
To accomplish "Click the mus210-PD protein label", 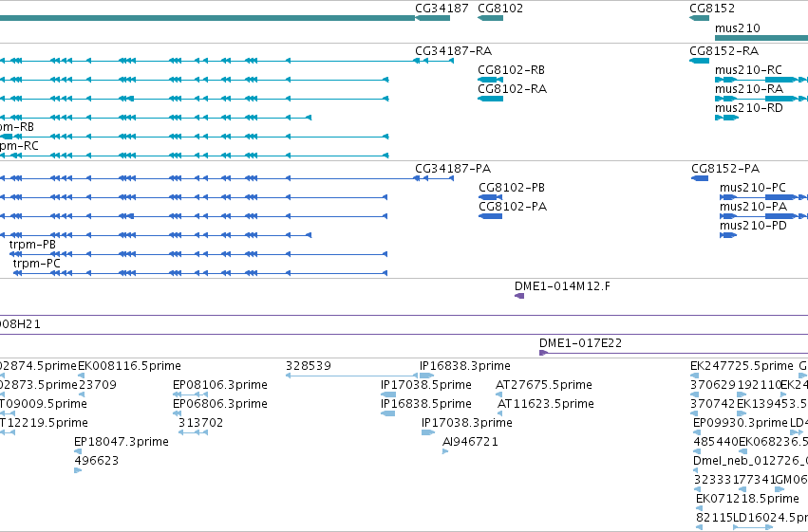I will tap(753, 226).
